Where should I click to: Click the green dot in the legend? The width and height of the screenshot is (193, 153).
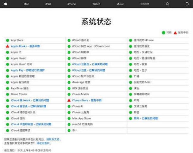point(163,33)
